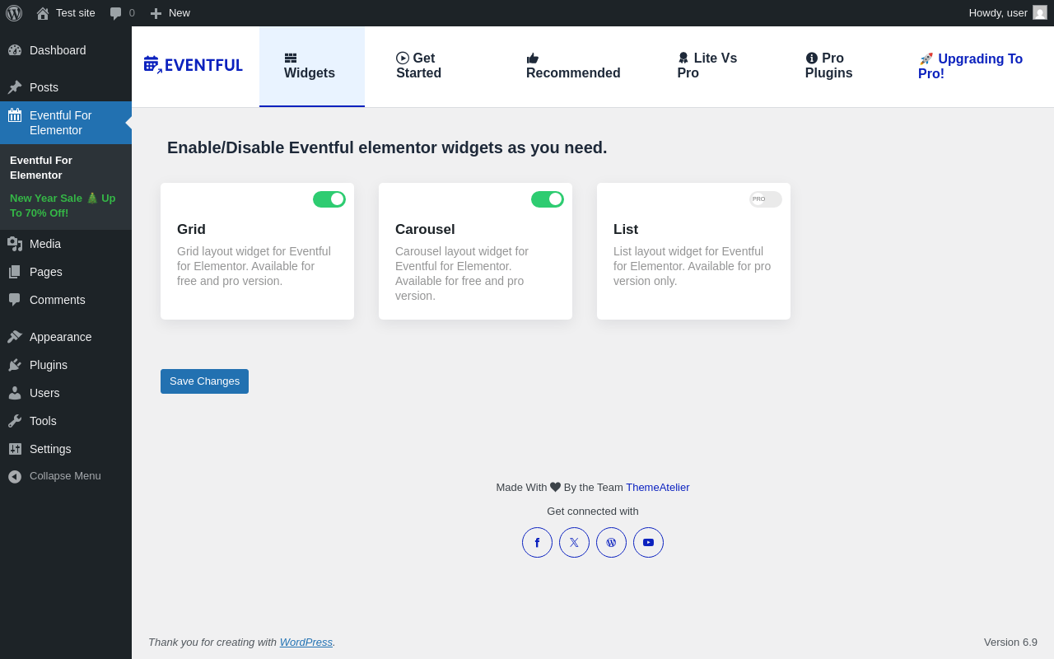Click the Tools wrench icon
The width and height of the screenshot is (1054, 659).
pos(15,421)
